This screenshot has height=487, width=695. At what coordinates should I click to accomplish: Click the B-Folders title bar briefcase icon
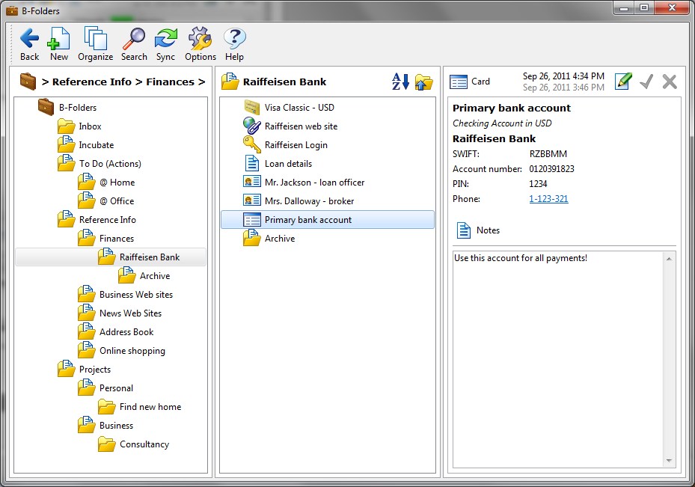tap(12, 10)
